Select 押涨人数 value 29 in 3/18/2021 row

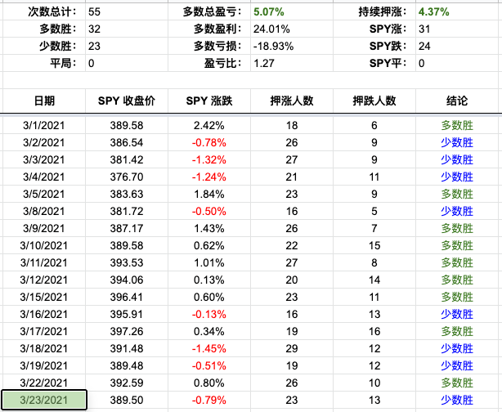[292, 348]
